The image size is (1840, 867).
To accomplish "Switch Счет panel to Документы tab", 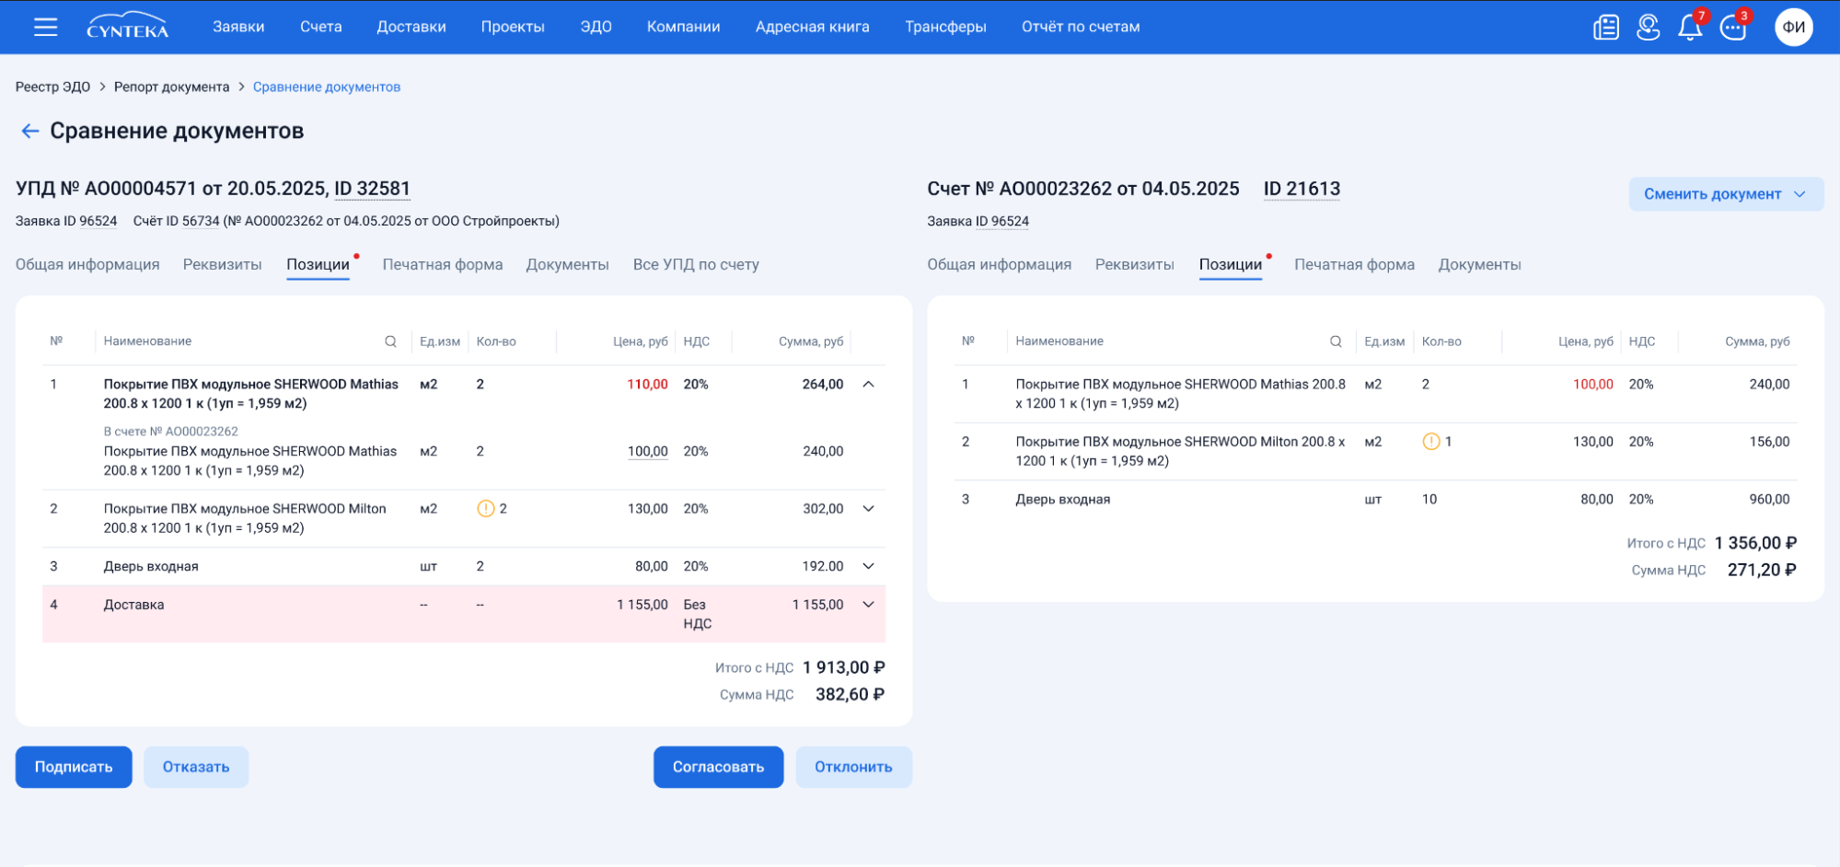I will [x=1479, y=264].
